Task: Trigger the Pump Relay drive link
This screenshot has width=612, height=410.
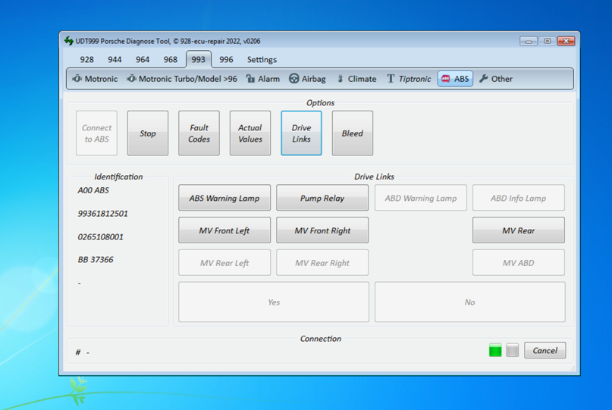Action: [322, 199]
